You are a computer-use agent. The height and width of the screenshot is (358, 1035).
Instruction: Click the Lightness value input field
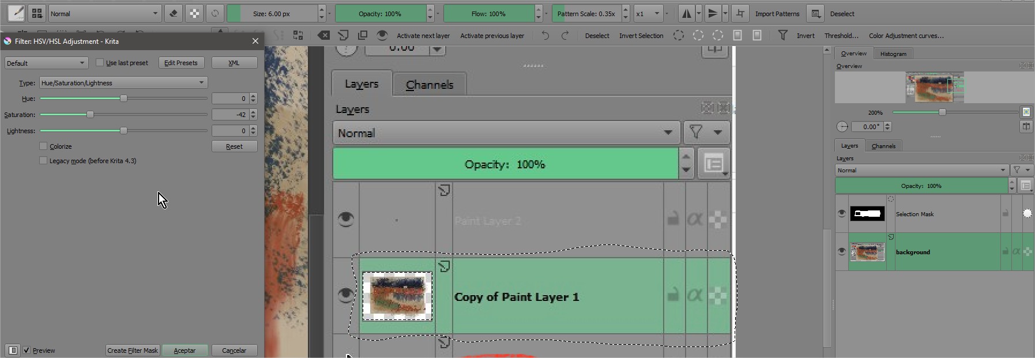(230, 131)
